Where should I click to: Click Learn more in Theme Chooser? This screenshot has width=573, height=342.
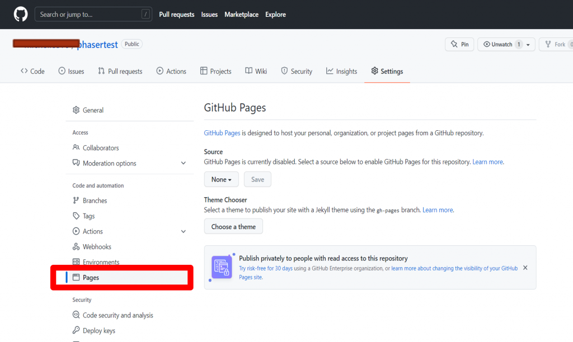point(438,210)
